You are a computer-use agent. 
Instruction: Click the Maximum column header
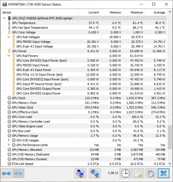point(133,12)
